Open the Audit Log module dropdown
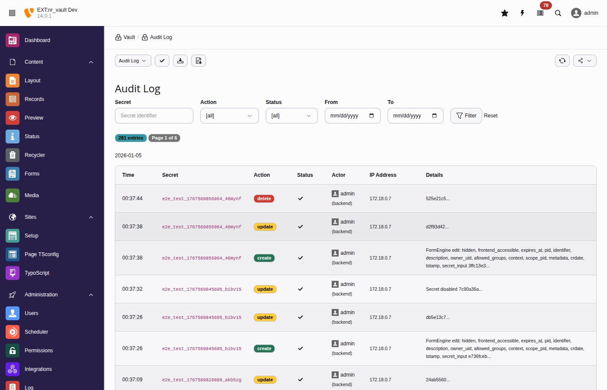607x390 pixels. pyautogui.click(x=133, y=61)
